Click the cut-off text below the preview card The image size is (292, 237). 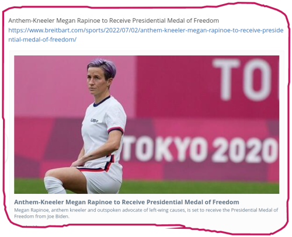pyautogui.click(x=33, y=226)
